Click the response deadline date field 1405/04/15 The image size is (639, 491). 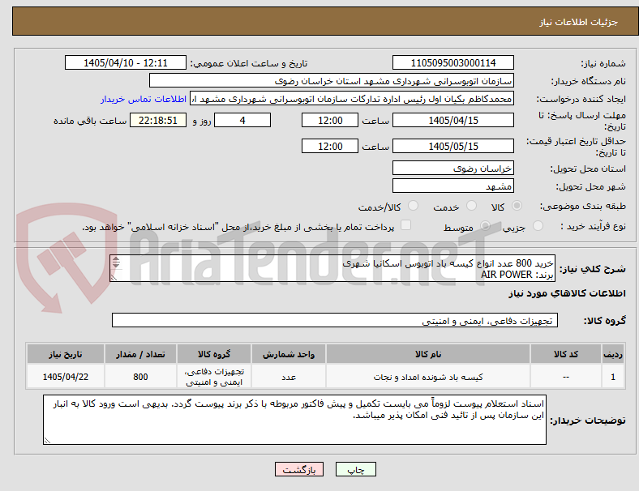tap(452, 121)
